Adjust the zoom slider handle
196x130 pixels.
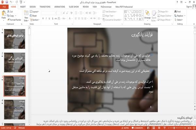point(174,128)
